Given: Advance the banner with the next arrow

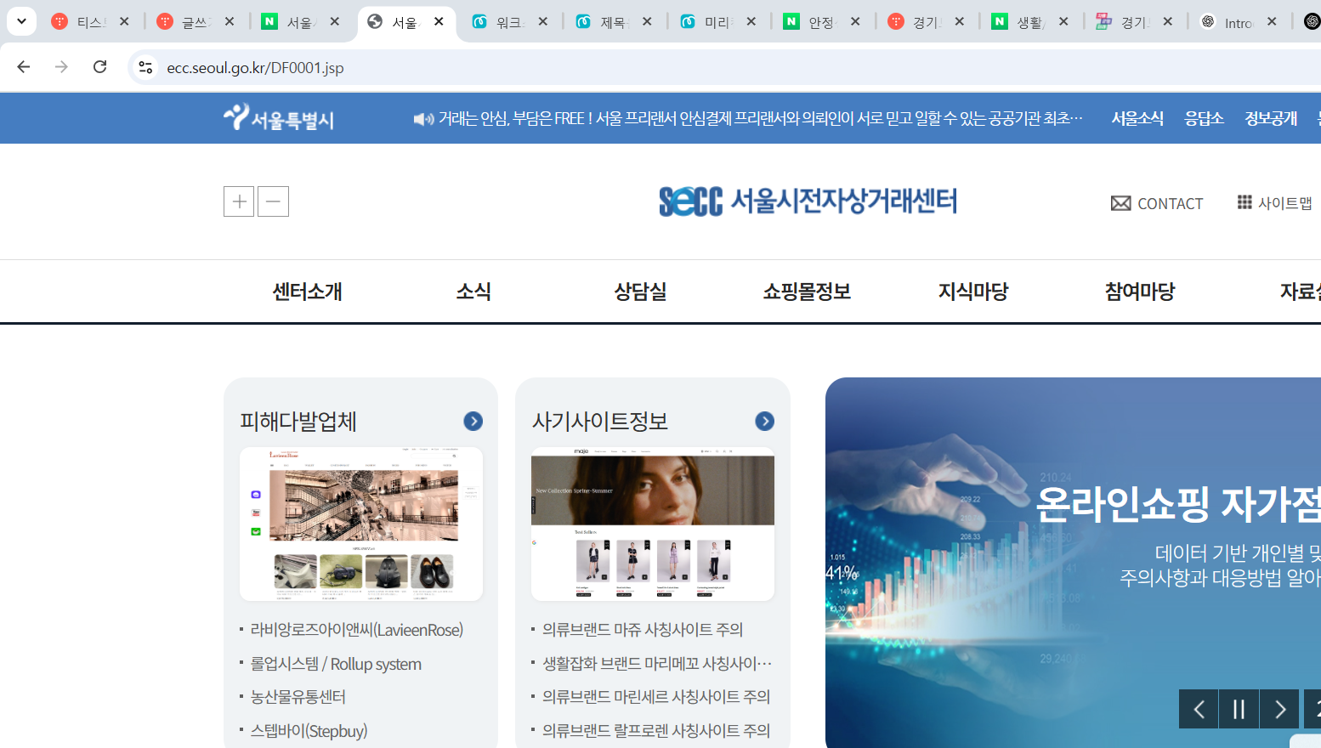Looking at the screenshot, I should click(1278, 708).
